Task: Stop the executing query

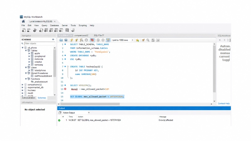Action: coord(87,40)
